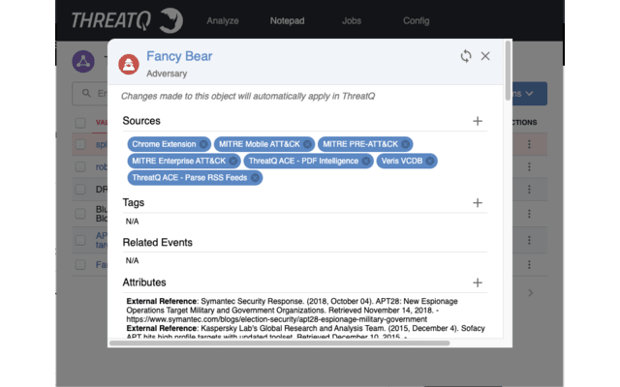This screenshot has width=620, height=387.
Task: Add a new source with plus icon
Action: (x=478, y=121)
